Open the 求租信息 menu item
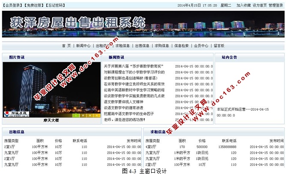The height and width of the screenshot is (174, 286). (x=122, y=46)
